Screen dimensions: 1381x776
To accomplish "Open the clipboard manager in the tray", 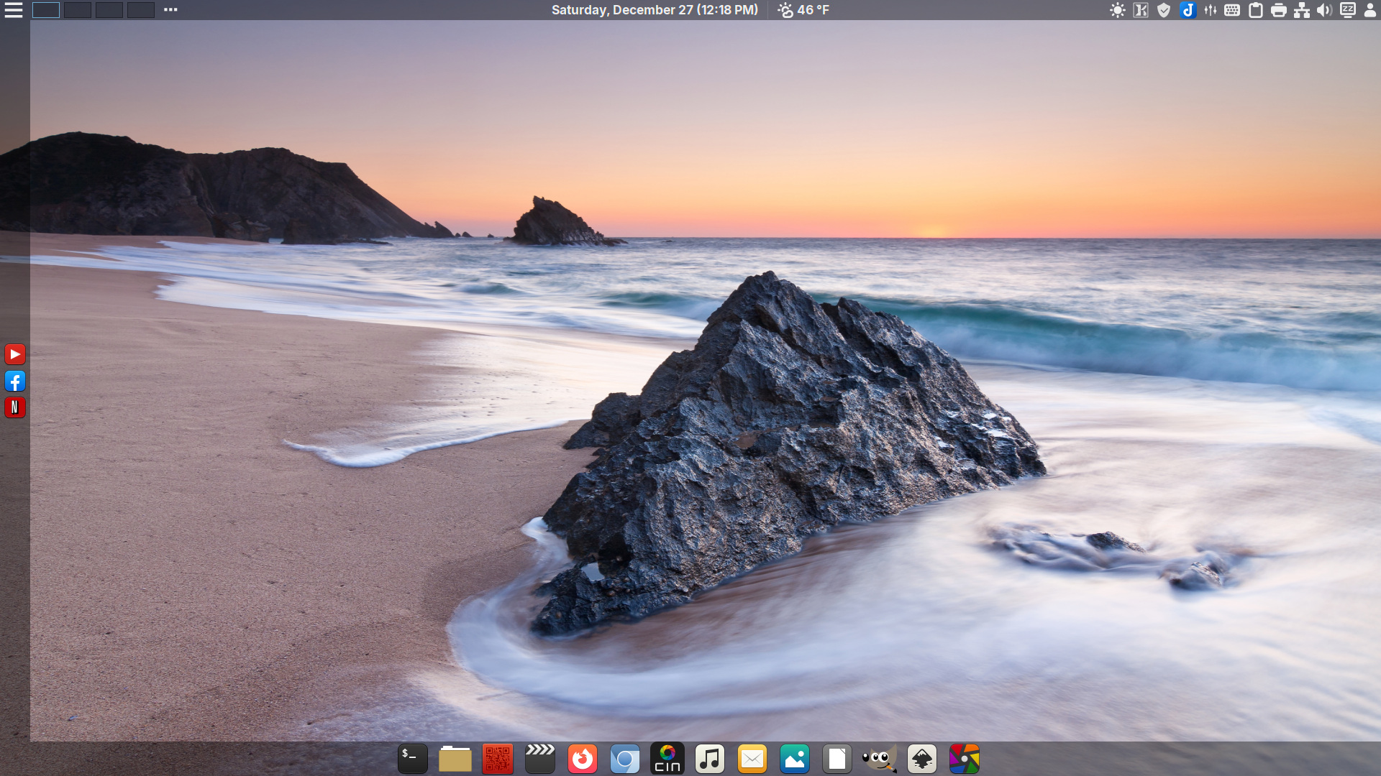I will [1254, 10].
